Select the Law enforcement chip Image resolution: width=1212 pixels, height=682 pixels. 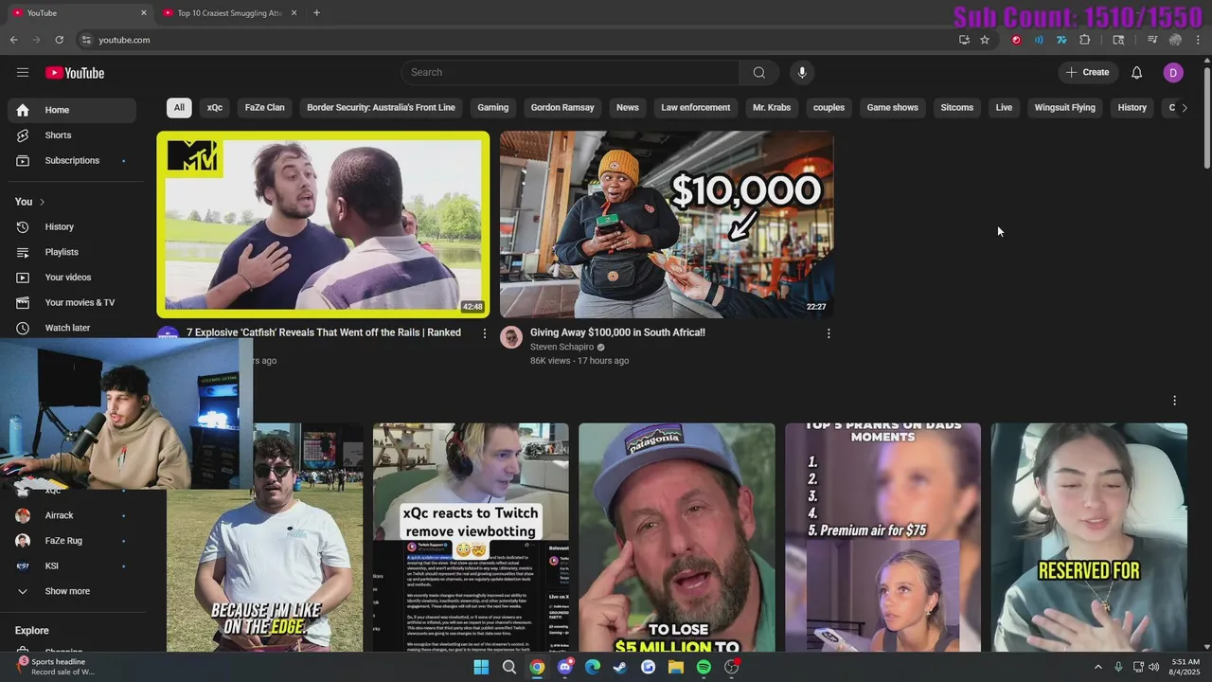696,108
